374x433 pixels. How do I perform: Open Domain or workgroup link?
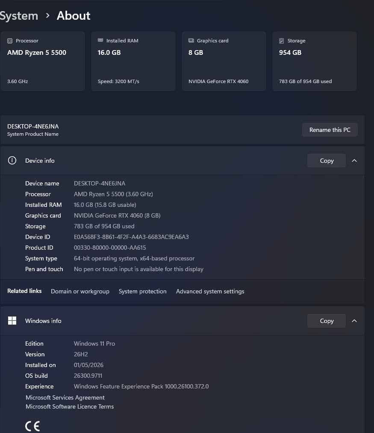pyautogui.click(x=80, y=291)
